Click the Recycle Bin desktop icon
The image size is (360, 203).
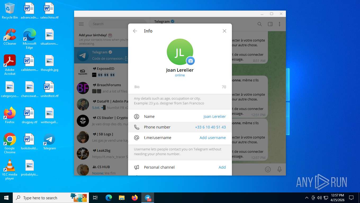pyautogui.click(x=10, y=11)
